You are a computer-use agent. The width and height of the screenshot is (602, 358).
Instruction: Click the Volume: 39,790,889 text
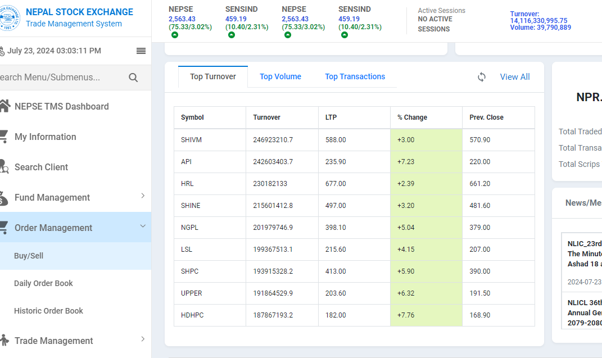point(541,28)
